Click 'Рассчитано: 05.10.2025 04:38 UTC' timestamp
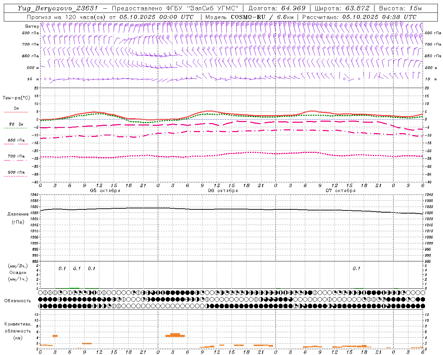443x355 pixels. [359, 17]
